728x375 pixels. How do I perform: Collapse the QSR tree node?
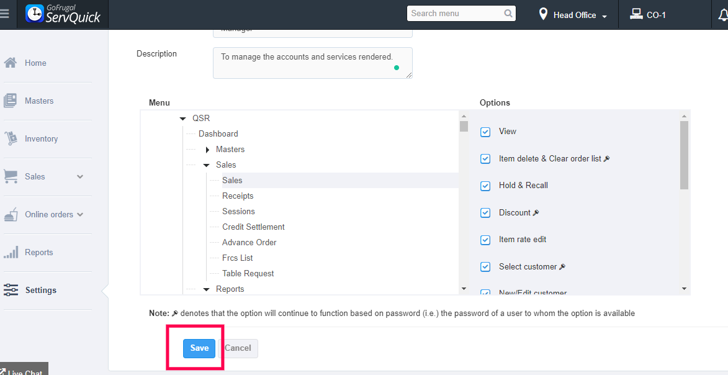point(182,119)
